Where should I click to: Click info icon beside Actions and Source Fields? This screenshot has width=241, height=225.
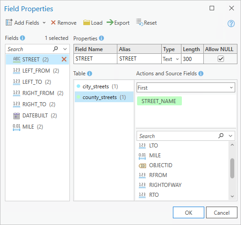[x=201, y=74]
